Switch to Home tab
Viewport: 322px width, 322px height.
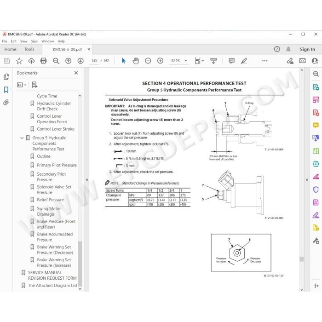[x=10, y=49]
